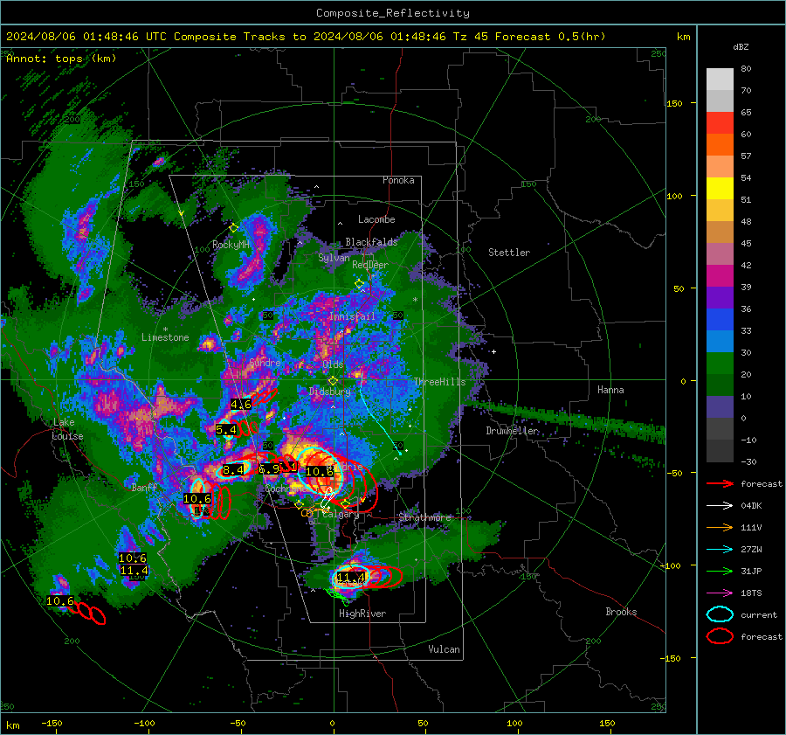Click the red forecast arrow in legend
Image resolution: width=786 pixels, height=735 pixels.
click(x=720, y=483)
